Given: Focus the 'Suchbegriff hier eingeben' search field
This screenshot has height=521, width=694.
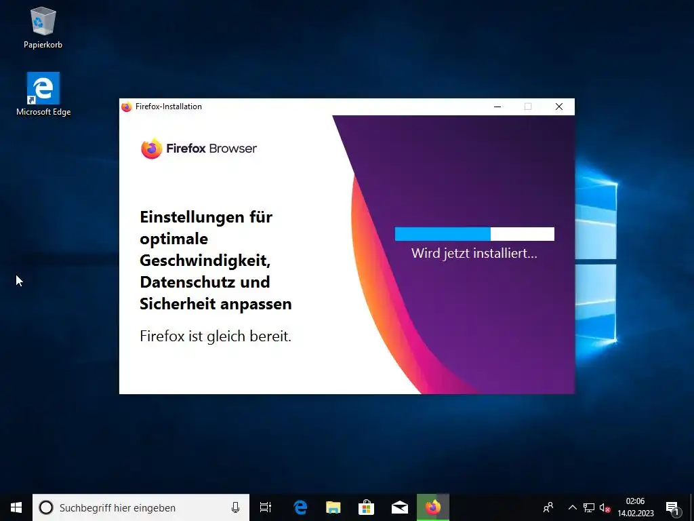Looking at the screenshot, I should tap(141, 507).
